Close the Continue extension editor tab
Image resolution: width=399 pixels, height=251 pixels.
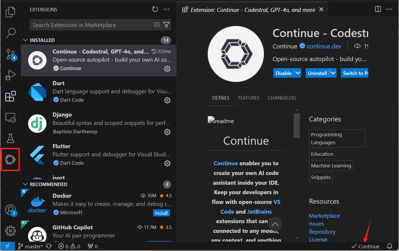pyautogui.click(x=321, y=9)
